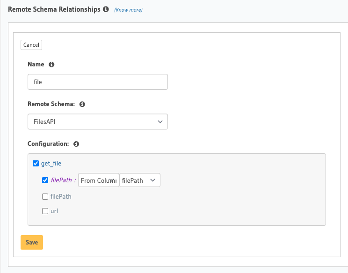Image resolution: width=348 pixels, height=273 pixels.
Task: Click the yellow Save button
Action: pyautogui.click(x=32, y=243)
